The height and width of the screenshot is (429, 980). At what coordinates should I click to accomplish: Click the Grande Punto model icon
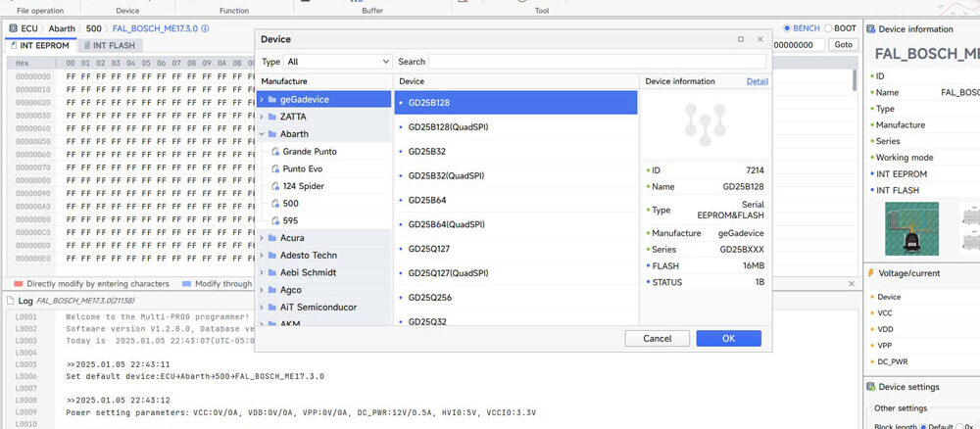(x=276, y=152)
